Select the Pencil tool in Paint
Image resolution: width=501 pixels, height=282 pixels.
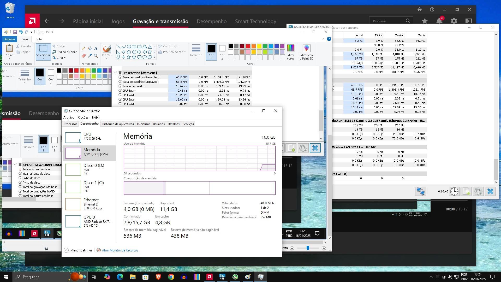83,49
